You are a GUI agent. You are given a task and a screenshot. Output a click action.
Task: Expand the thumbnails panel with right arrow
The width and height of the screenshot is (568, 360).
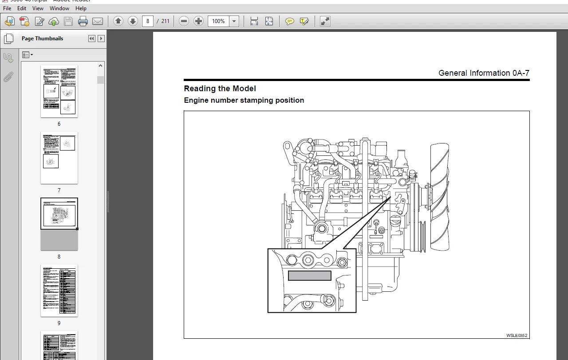[101, 39]
